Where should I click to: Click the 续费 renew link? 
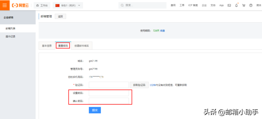click(x=162, y=31)
